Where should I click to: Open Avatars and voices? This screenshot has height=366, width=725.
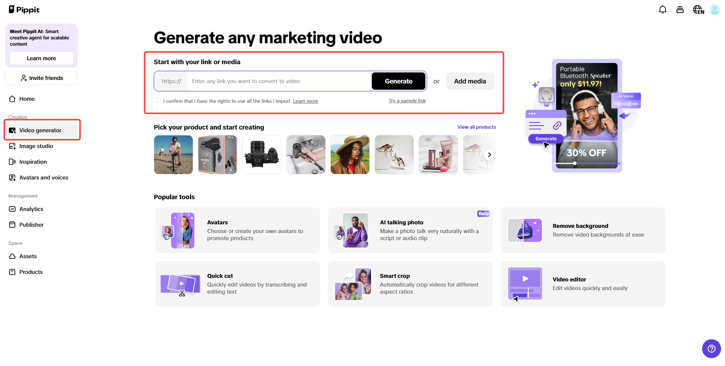[x=43, y=177]
